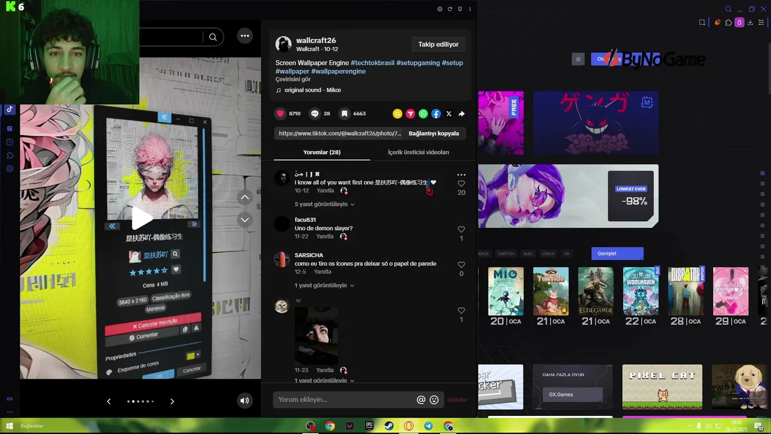Expand '5 yanıt görüntüleyin' replies
The image size is (771, 434).
point(325,204)
